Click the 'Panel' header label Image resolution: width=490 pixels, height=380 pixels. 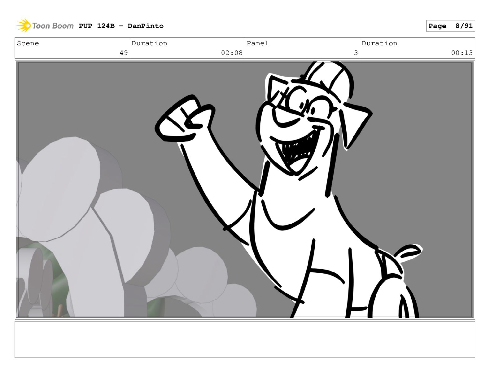(257, 43)
